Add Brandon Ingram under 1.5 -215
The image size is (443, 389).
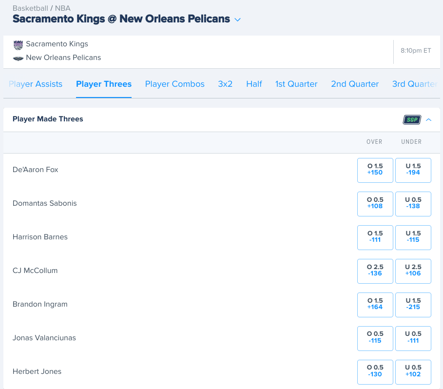[x=413, y=305]
